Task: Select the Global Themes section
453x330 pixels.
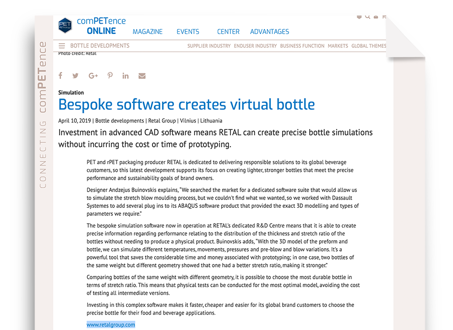Action: [369, 46]
